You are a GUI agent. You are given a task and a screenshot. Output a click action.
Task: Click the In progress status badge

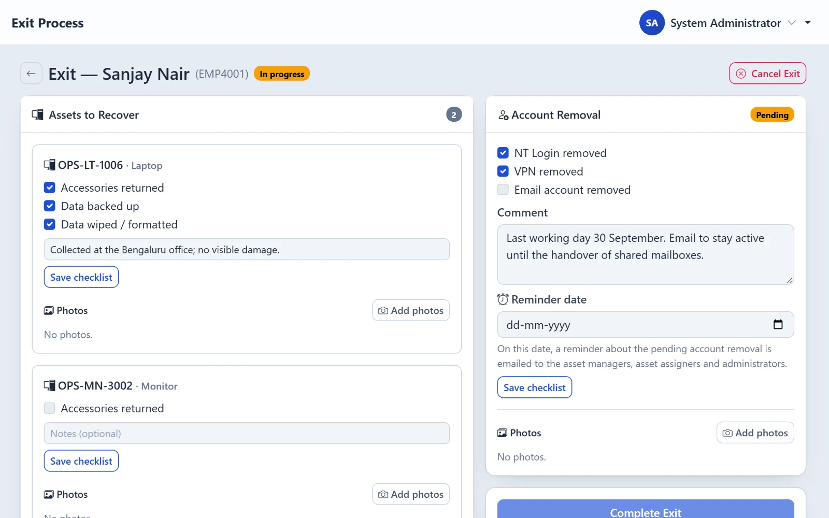(x=282, y=74)
